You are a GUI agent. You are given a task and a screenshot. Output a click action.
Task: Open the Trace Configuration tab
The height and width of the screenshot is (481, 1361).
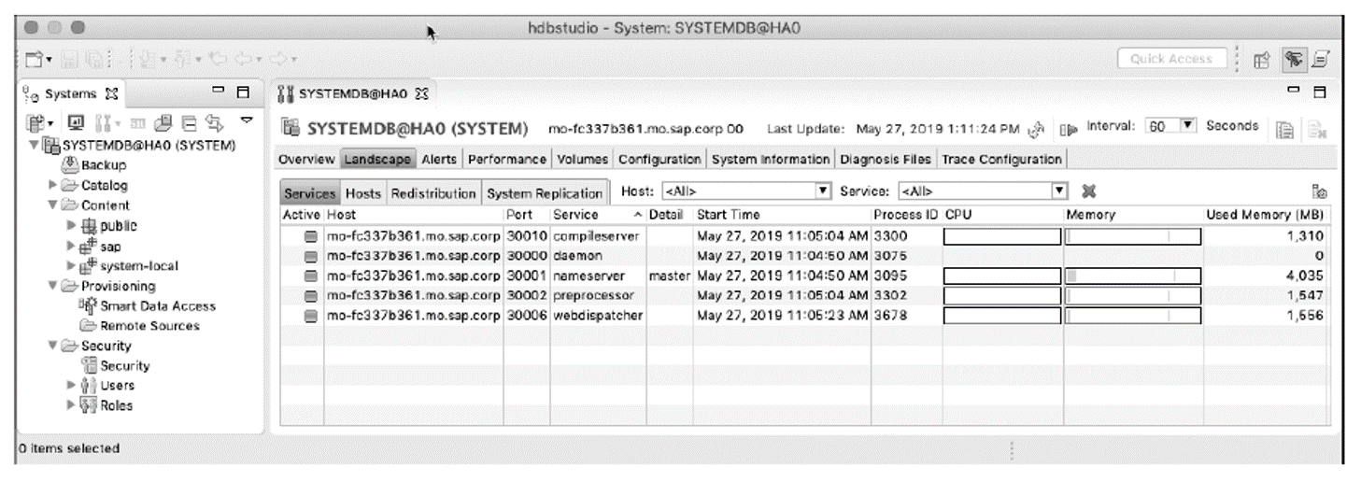pos(1001,160)
